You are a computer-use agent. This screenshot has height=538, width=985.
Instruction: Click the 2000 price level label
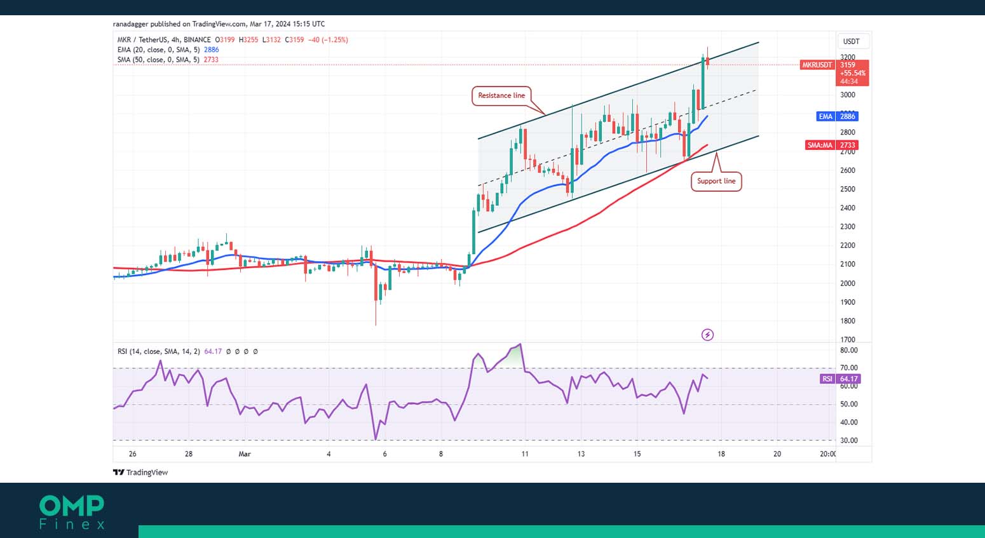848,283
